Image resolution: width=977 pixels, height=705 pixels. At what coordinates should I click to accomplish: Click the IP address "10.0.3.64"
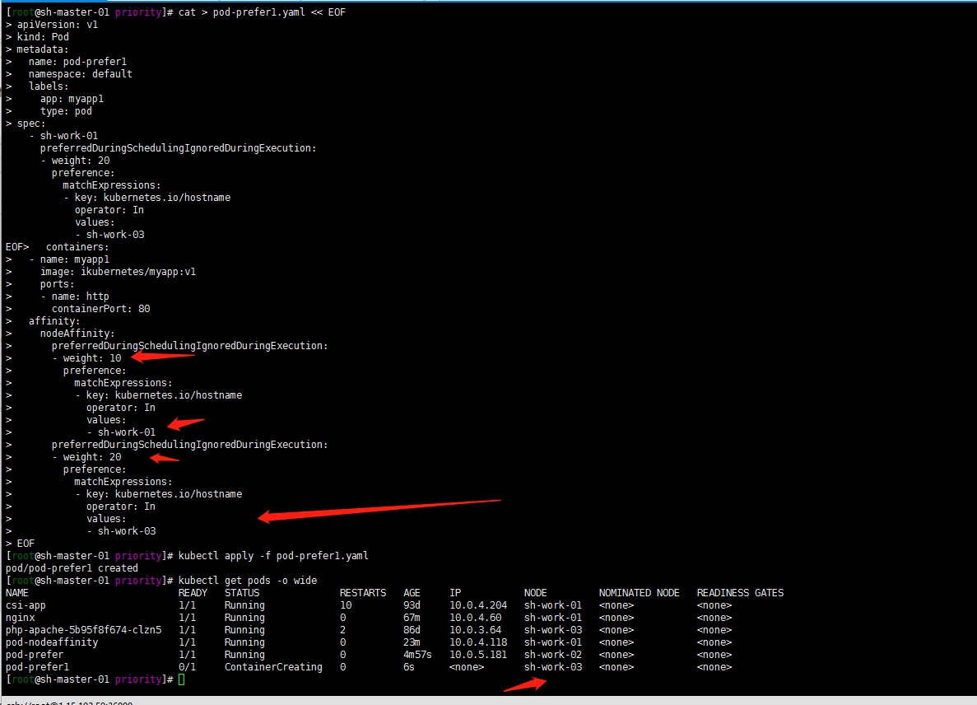tap(476, 630)
